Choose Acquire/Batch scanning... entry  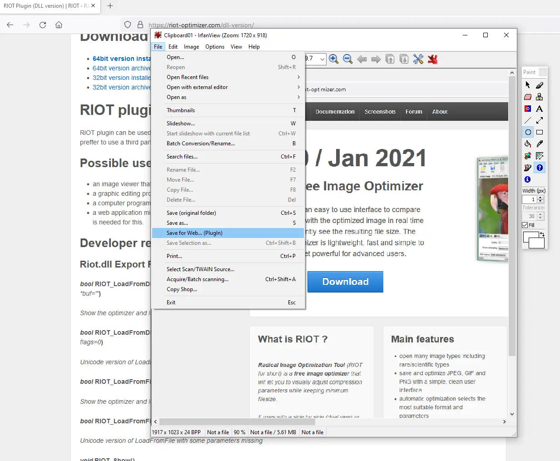tap(228, 279)
